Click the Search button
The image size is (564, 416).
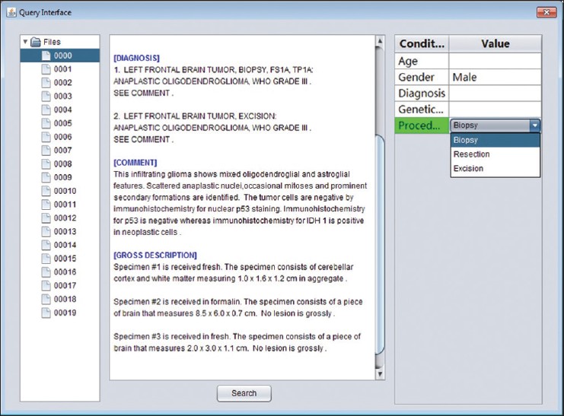[x=244, y=393]
